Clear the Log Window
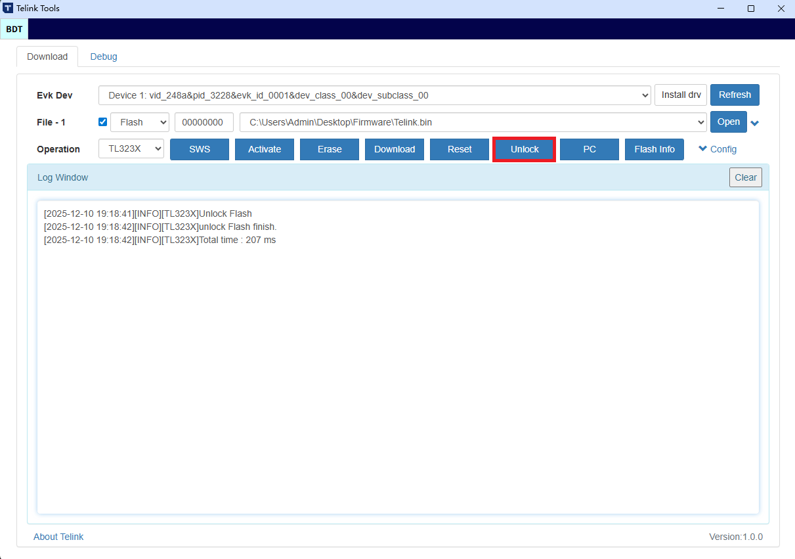The image size is (795, 559). click(745, 177)
